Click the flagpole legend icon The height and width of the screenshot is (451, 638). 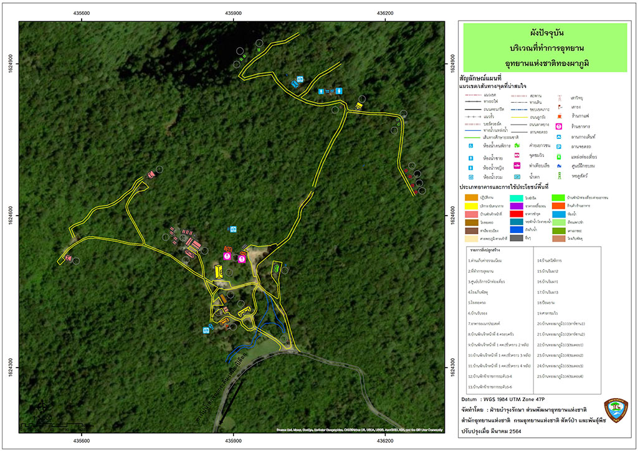click(560, 107)
